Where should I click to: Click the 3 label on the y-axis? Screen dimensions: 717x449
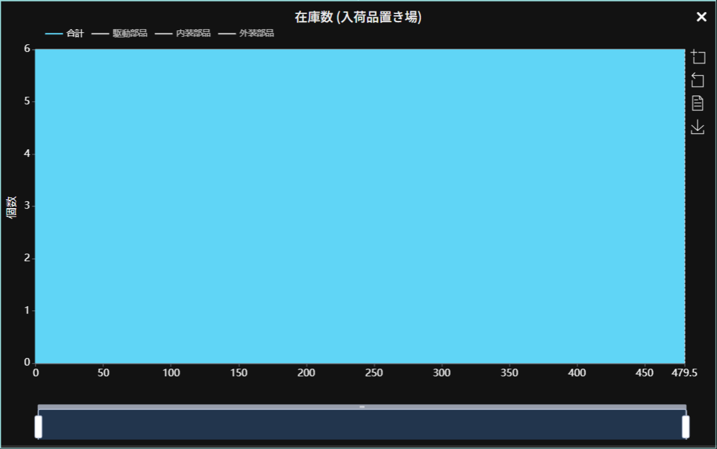pos(28,206)
